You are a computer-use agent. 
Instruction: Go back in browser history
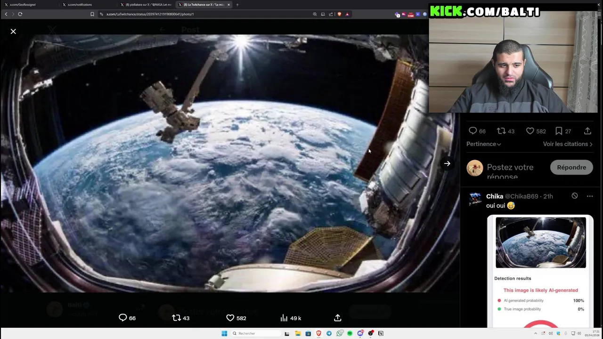click(x=6, y=14)
